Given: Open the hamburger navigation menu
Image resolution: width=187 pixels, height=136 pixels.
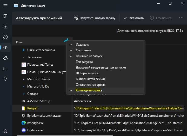Looking at the screenshot, I should 5,6.
